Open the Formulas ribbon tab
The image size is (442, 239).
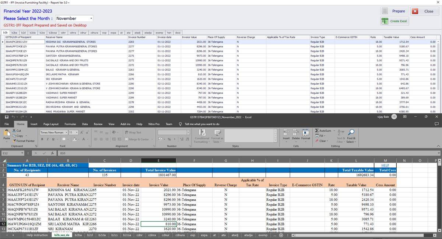click(x=70, y=124)
